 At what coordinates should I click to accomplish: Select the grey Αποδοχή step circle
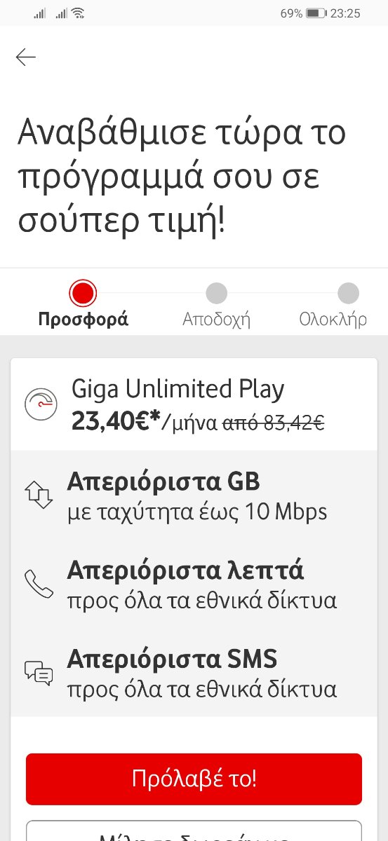click(x=217, y=293)
